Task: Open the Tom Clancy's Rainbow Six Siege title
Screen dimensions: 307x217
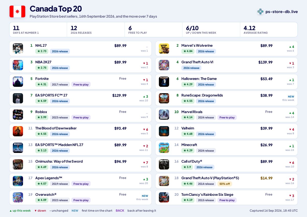Action: [x=207, y=195]
